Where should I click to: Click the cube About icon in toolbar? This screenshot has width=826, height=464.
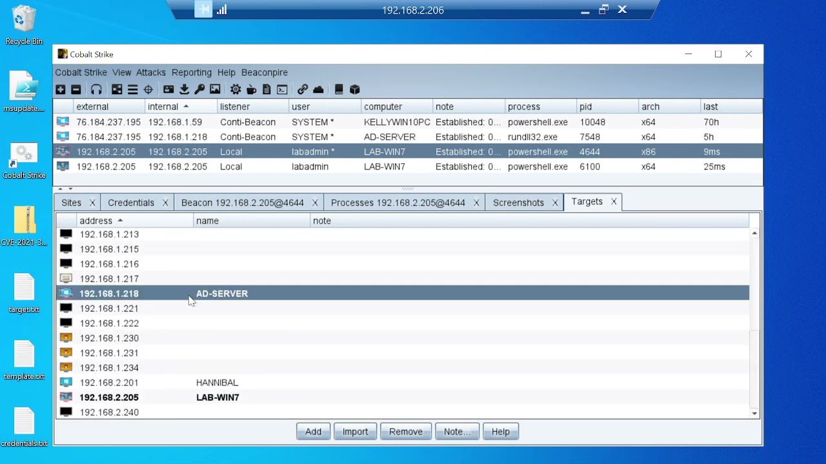(354, 90)
